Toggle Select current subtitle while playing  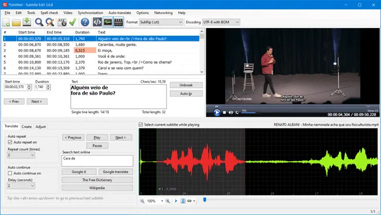[x=141, y=124]
